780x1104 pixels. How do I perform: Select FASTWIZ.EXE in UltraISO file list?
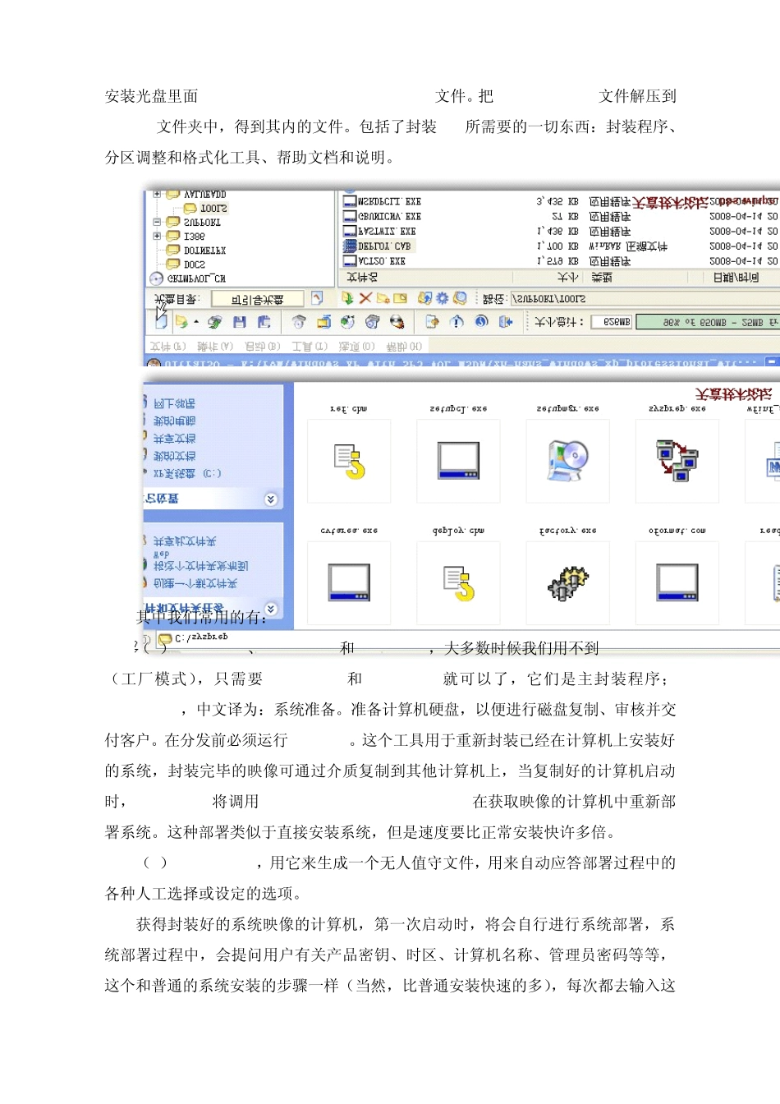[x=380, y=232]
